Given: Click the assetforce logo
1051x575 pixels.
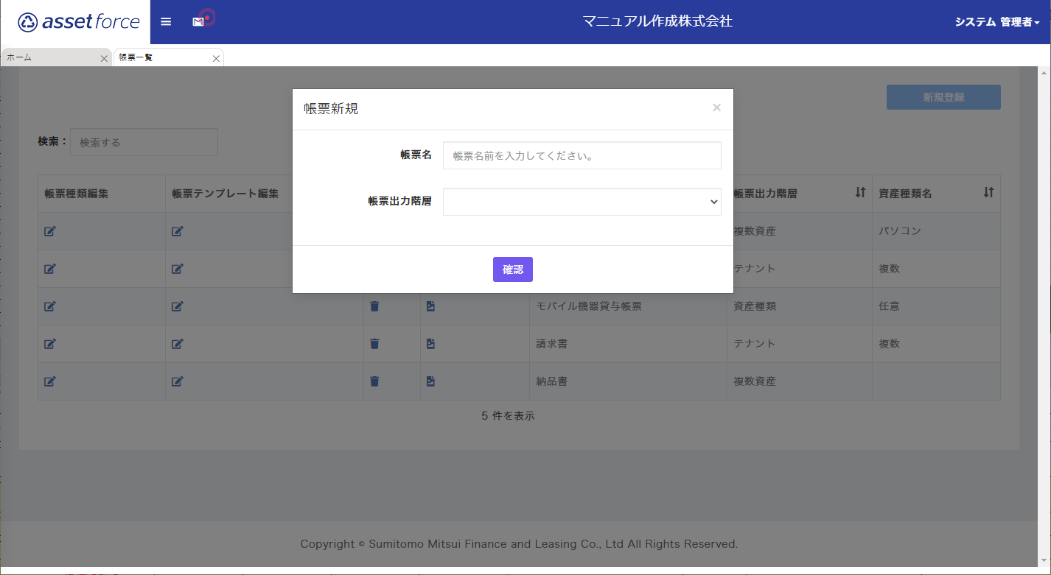Looking at the screenshot, I should point(79,22).
